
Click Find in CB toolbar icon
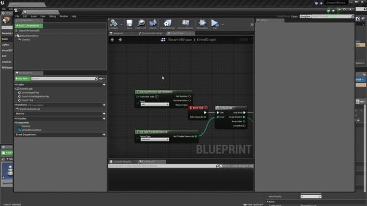140,24
